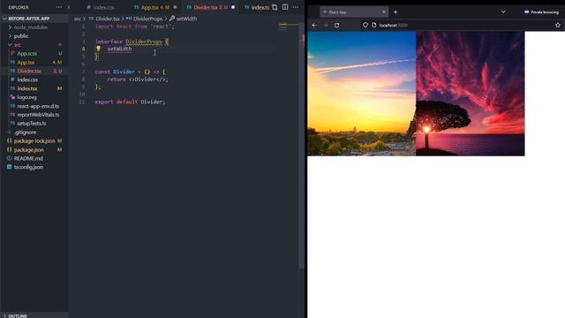Screen dimensions: 565x318
Task: Open Explorer panel more actions ellipsis
Action: pyautogui.click(x=59, y=7)
